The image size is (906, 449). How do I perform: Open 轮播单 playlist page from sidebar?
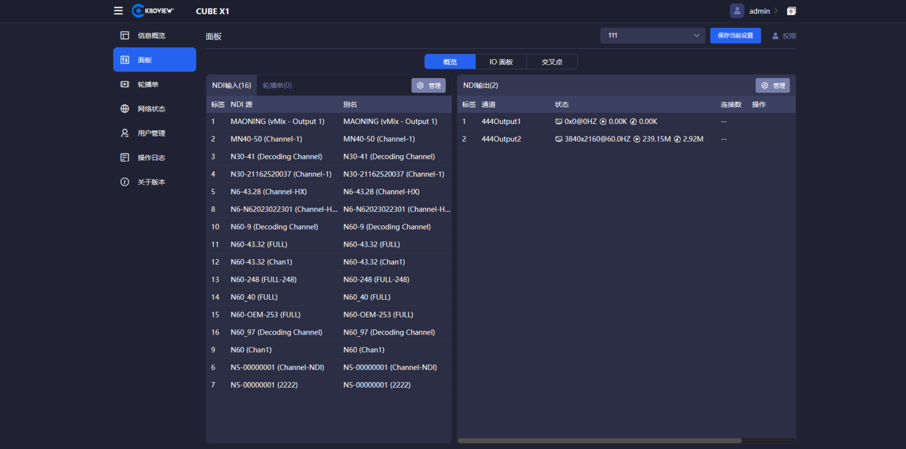tap(147, 84)
